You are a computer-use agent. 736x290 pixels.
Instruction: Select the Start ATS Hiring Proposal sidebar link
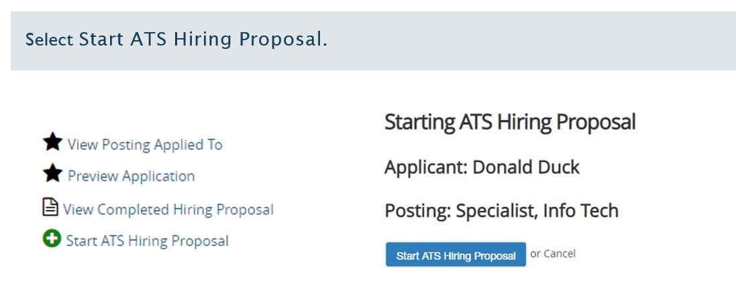147,241
